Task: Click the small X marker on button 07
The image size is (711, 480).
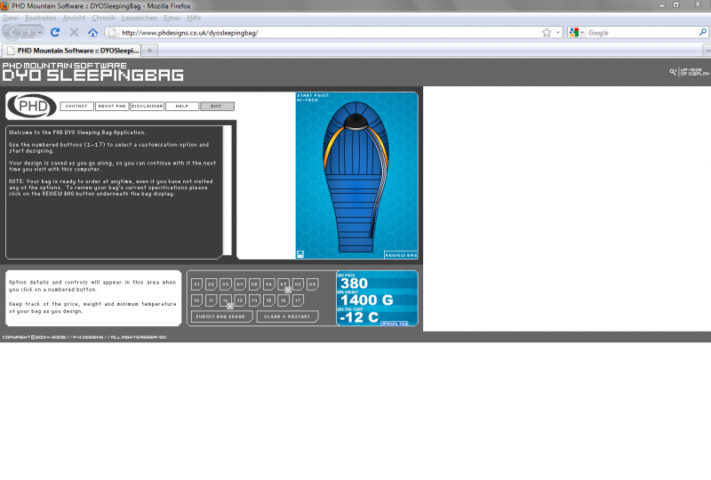Action: click(x=288, y=290)
